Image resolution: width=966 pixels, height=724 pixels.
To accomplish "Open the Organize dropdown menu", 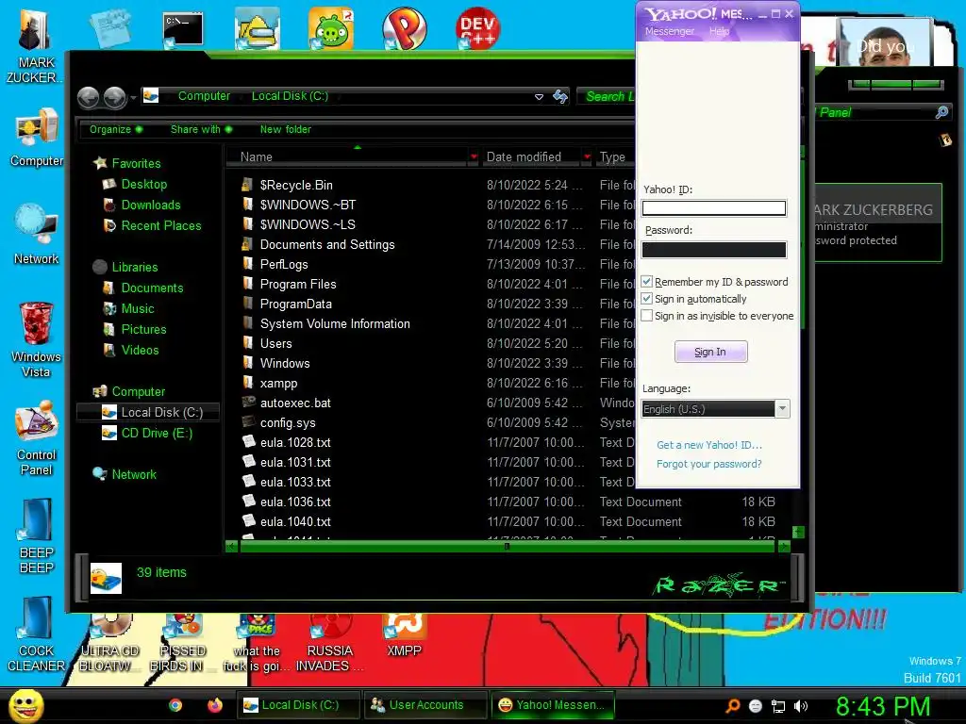I will [x=116, y=129].
